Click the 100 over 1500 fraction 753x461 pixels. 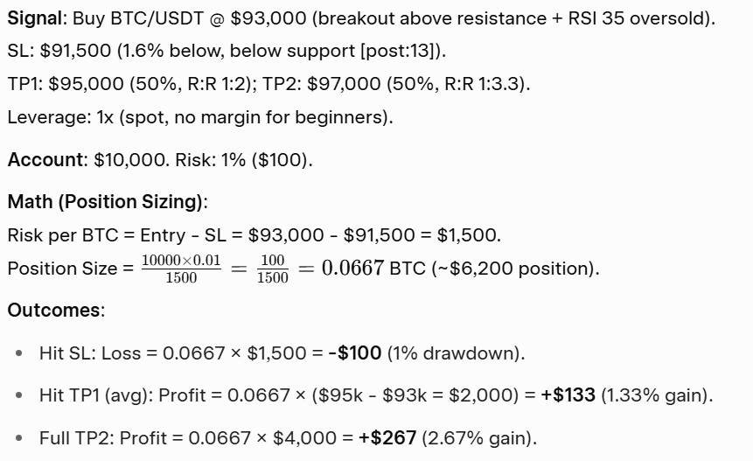(272, 268)
